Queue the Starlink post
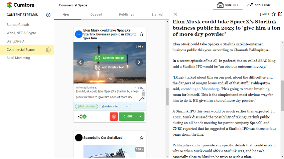This screenshot has height=159, width=284. (128, 116)
